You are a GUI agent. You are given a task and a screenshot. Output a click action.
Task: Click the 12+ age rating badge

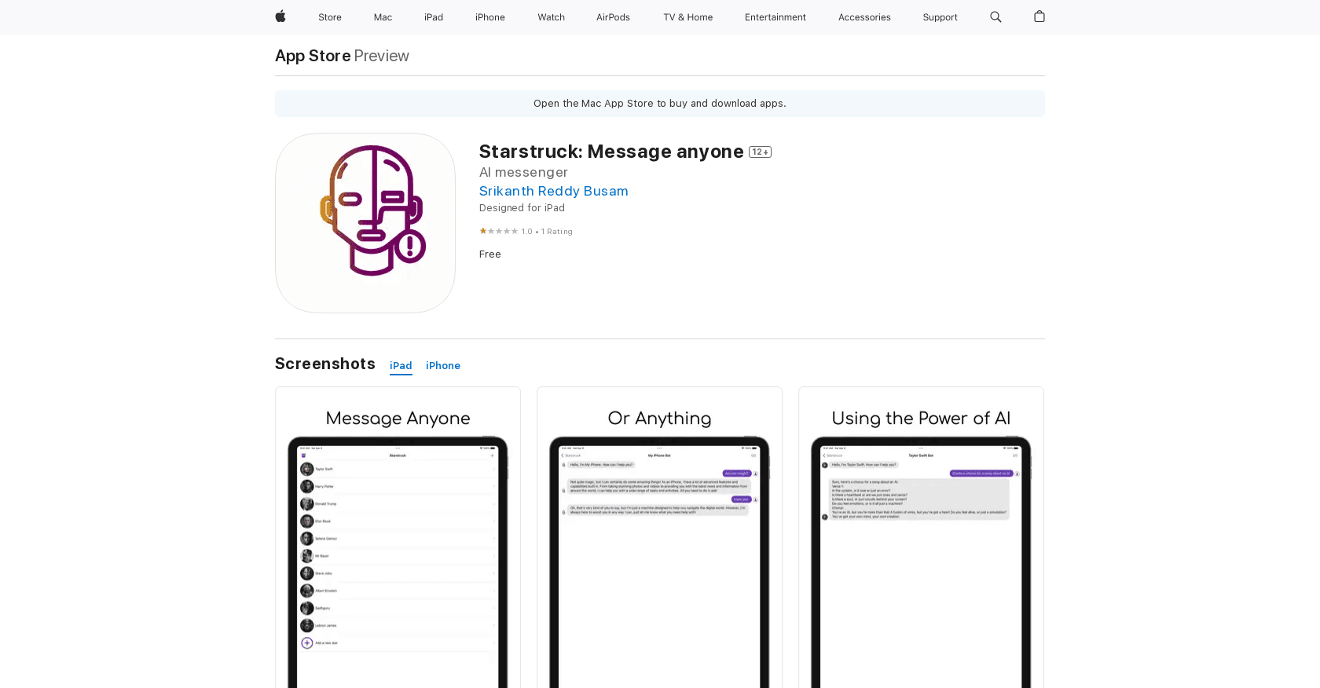(x=760, y=152)
